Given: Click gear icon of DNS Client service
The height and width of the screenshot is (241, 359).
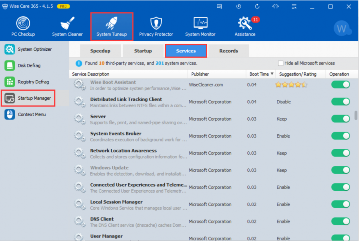Looking at the screenshot, I should tap(80, 222).
